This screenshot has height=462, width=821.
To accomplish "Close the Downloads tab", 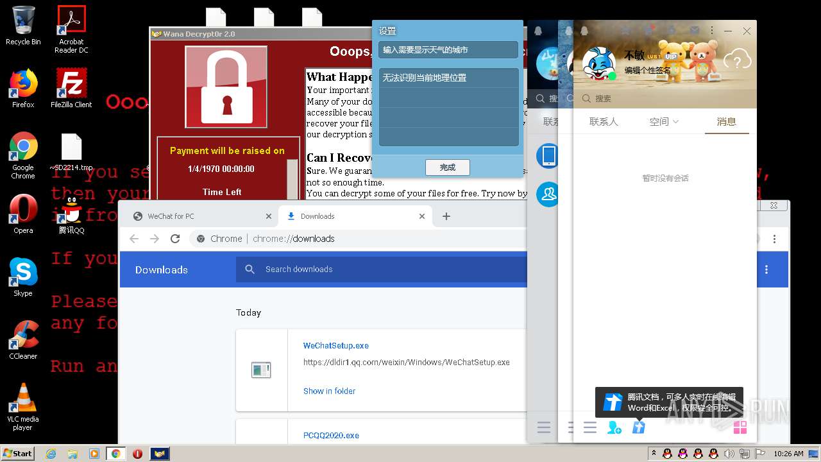I will (x=422, y=216).
